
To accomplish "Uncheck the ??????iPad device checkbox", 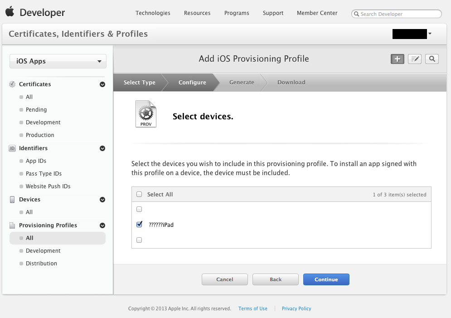I will click(139, 224).
